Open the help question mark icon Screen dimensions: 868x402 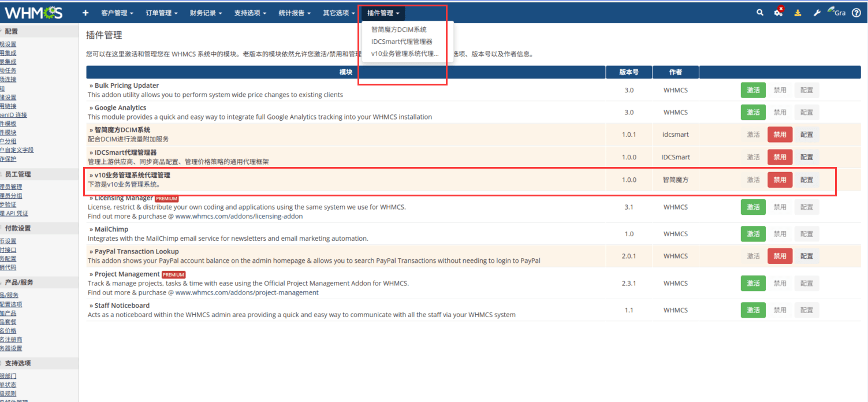856,13
